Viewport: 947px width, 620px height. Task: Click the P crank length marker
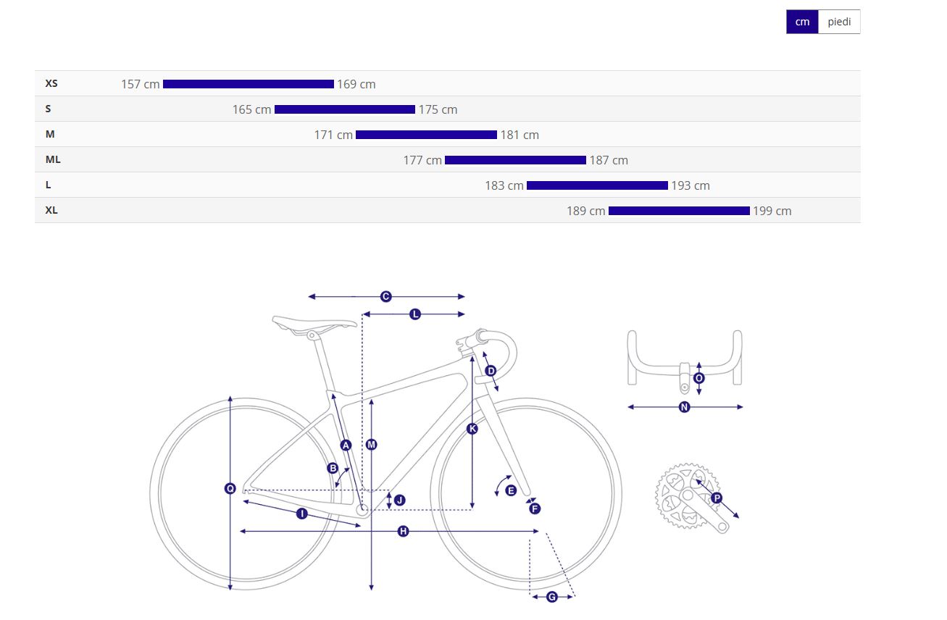tap(716, 498)
